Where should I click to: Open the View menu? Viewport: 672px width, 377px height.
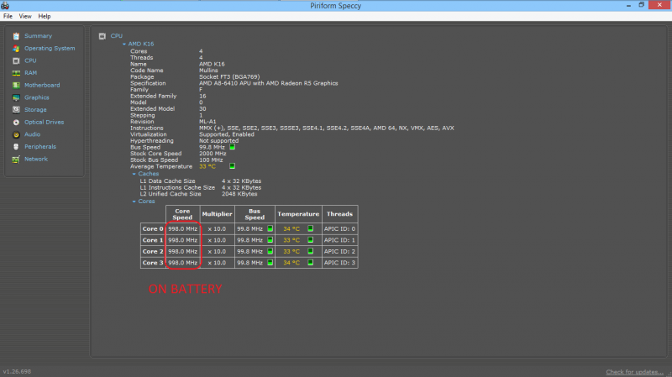click(25, 16)
